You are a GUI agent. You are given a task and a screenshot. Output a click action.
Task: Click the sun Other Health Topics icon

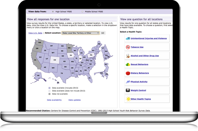click(128, 99)
